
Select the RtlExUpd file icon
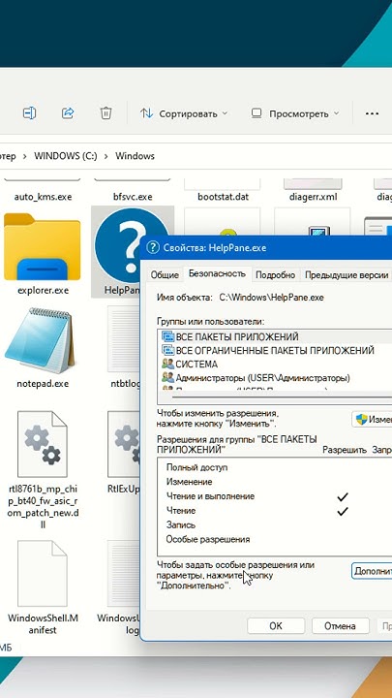[124, 444]
